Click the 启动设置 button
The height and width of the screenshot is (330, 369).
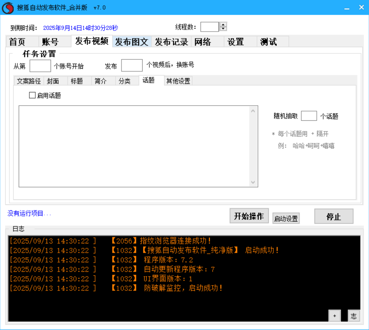tap(286, 218)
